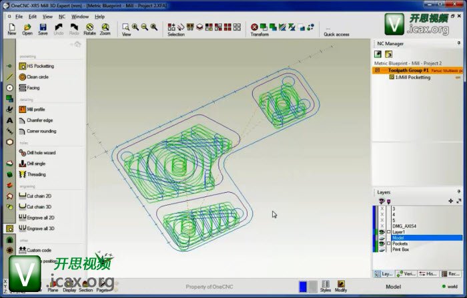Toggle the X visibility marker of layer 3
The image size is (467, 298).
[x=382, y=209]
